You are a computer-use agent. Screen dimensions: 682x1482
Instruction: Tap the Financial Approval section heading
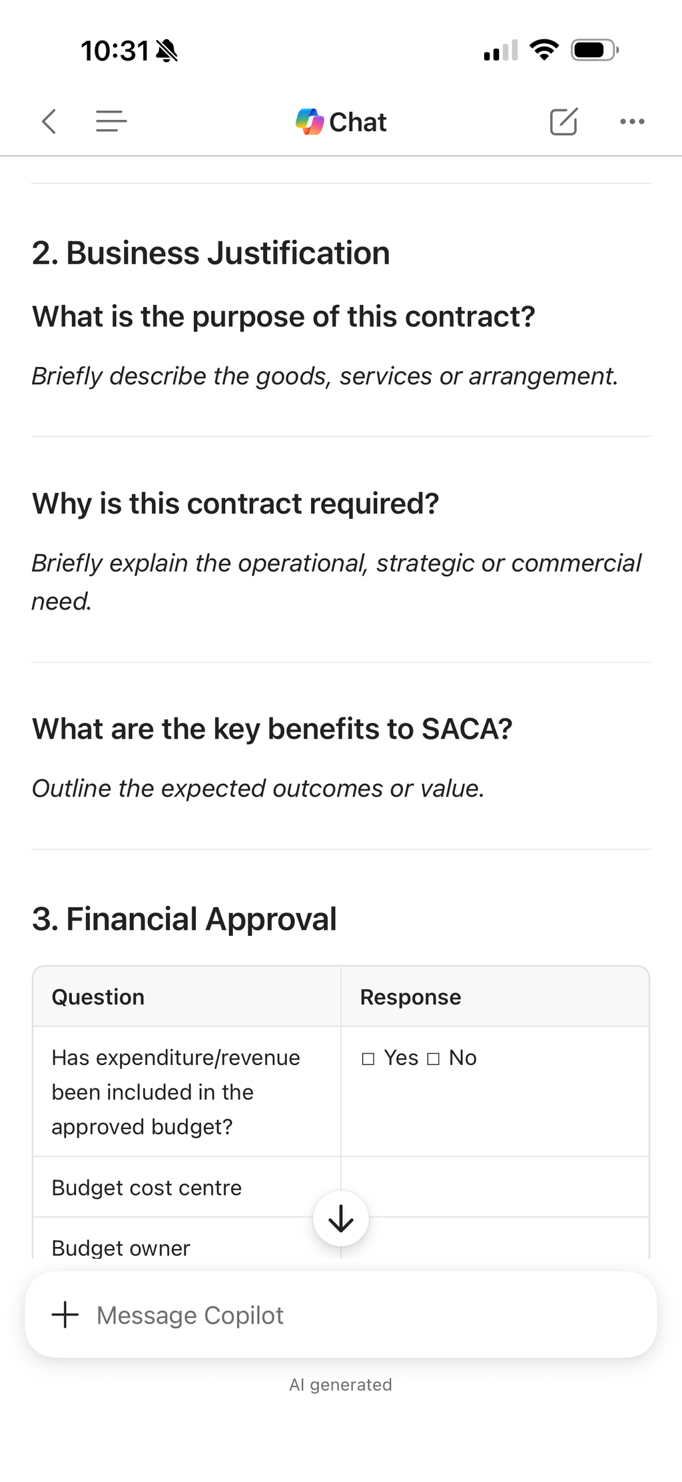pos(184,919)
